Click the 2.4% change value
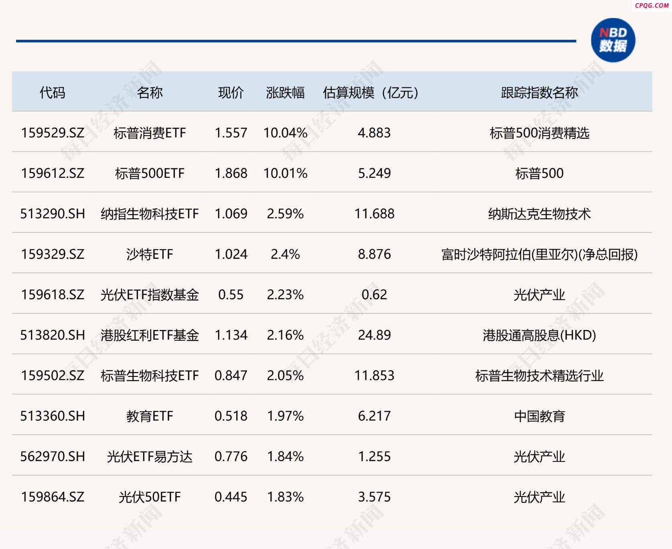672x549 pixels. coord(285,254)
